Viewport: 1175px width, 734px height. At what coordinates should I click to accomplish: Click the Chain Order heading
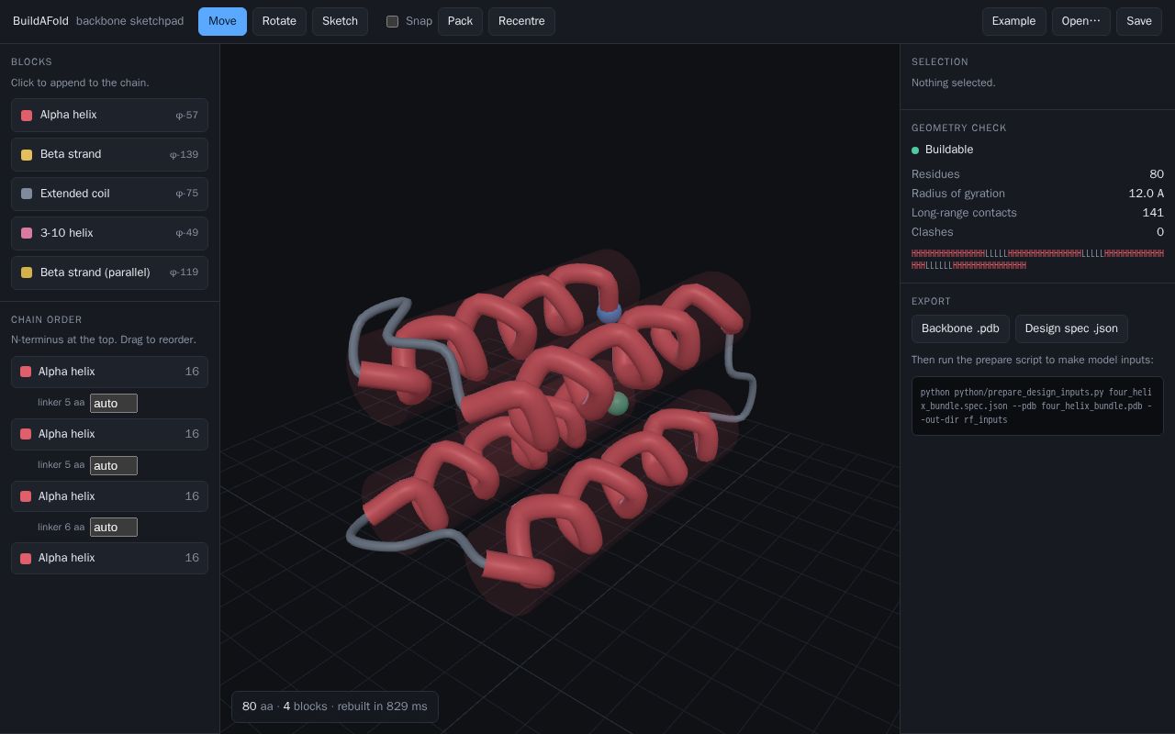[x=47, y=320]
